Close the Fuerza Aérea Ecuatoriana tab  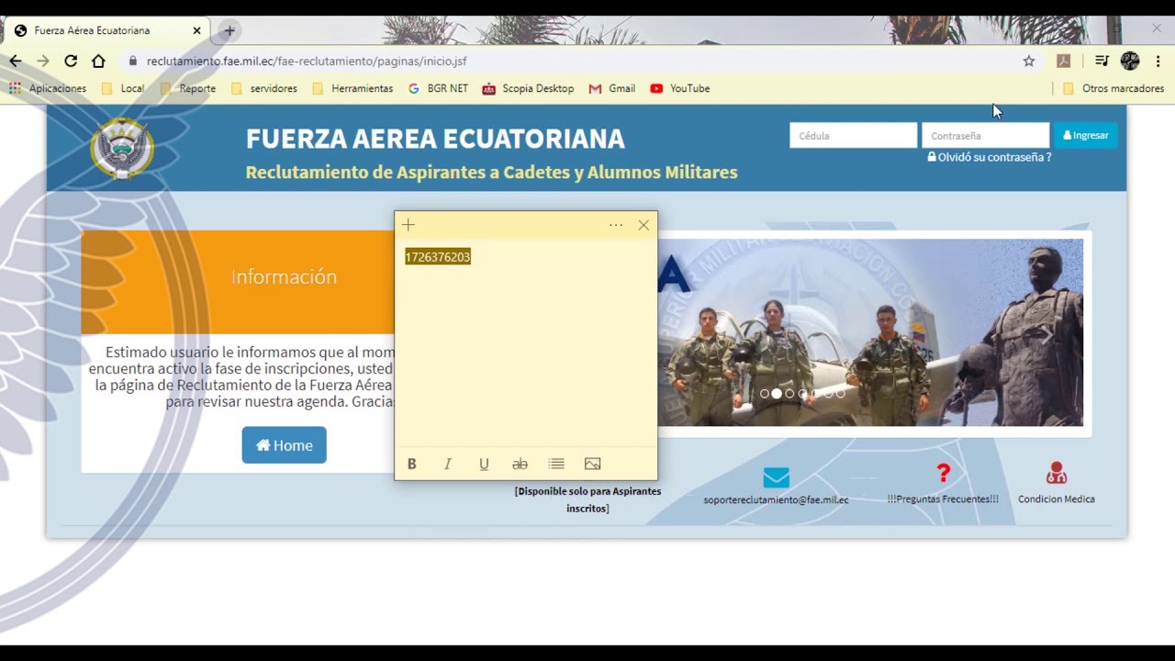pos(196,30)
